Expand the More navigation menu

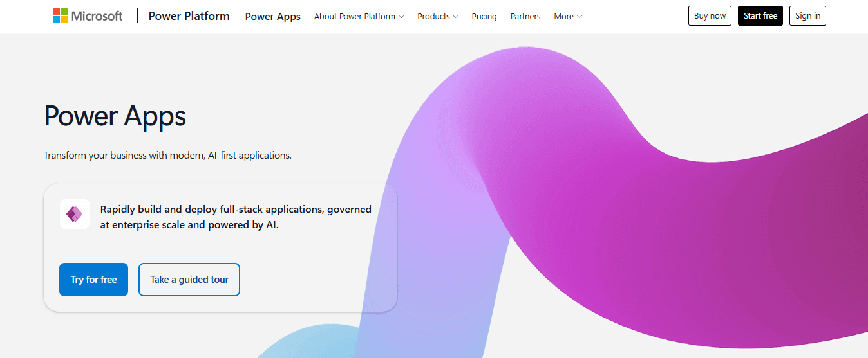(568, 16)
